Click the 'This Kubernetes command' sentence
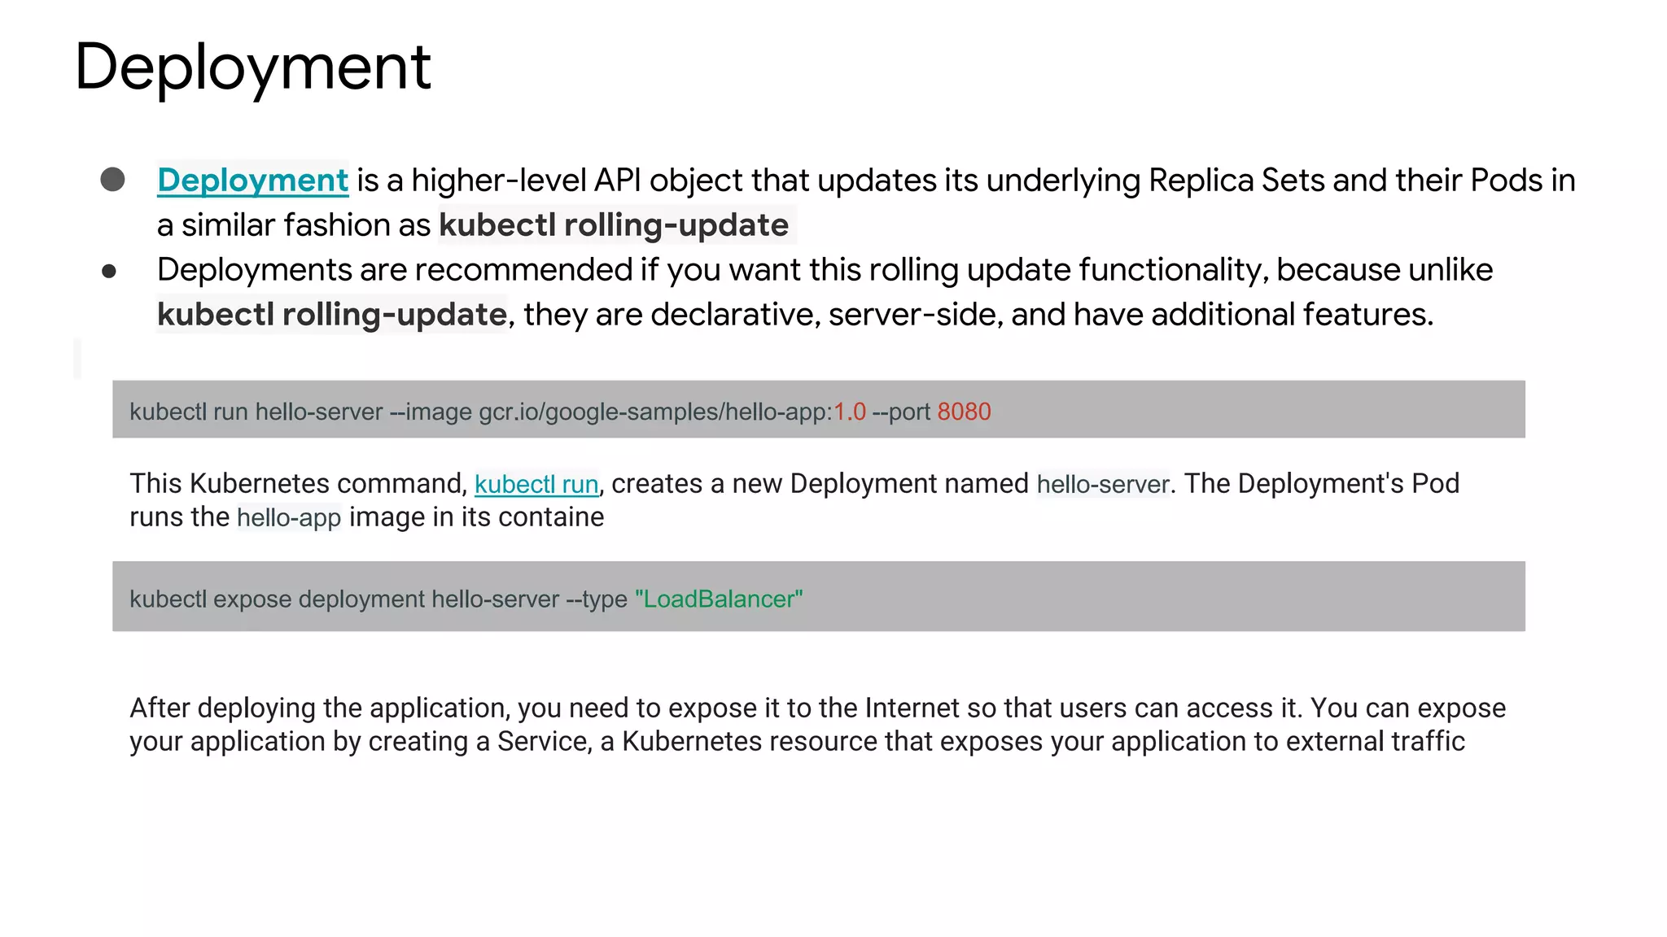 [x=298, y=484]
